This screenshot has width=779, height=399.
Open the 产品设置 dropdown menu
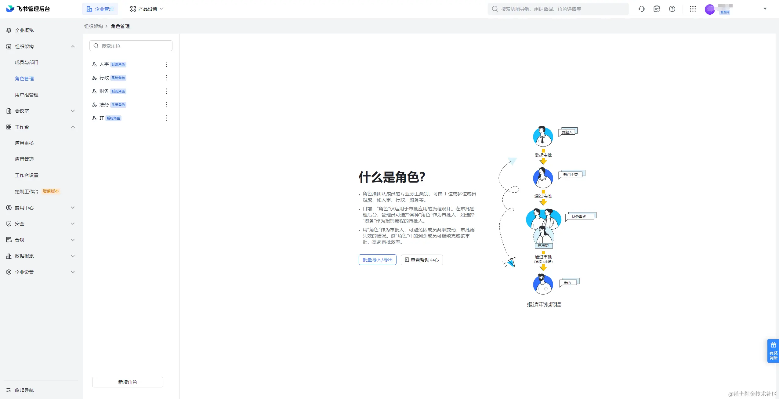tap(147, 9)
